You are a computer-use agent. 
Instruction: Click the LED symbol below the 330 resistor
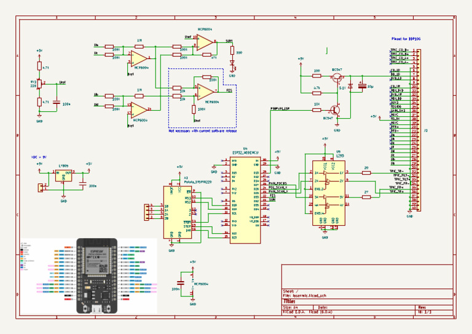pos(232,63)
